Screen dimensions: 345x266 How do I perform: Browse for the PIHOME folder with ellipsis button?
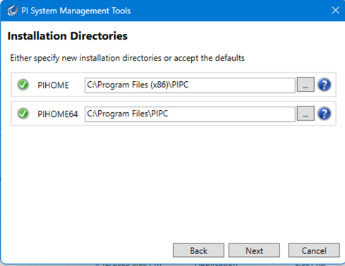click(305, 85)
